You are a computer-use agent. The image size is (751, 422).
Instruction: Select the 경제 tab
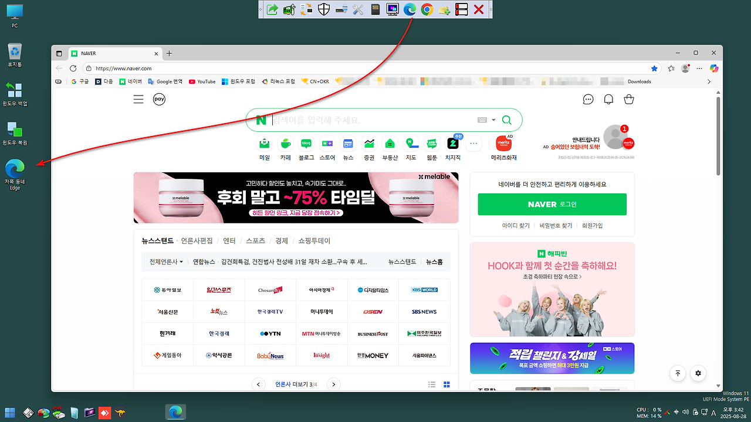coord(282,241)
